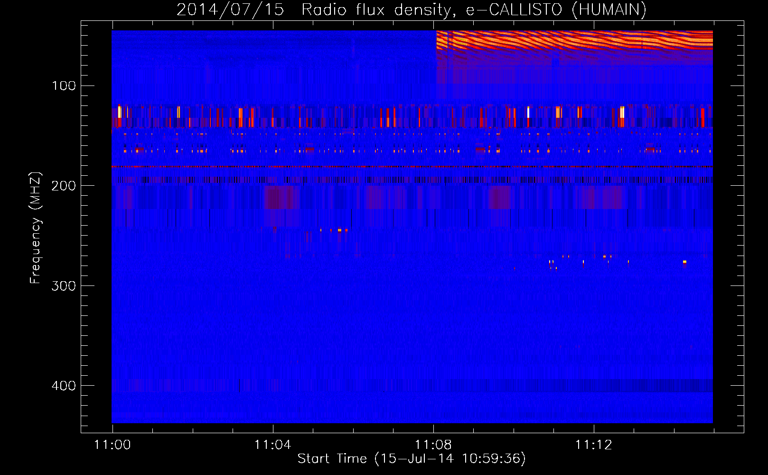Click the bright orange striped burst region at top right
The image size is (768, 475).
click(x=574, y=40)
